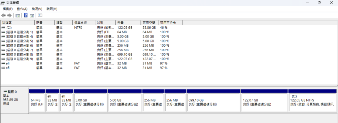Sort by the 檔案系統 column header
This screenshot has height=123, width=338.
[84, 23]
